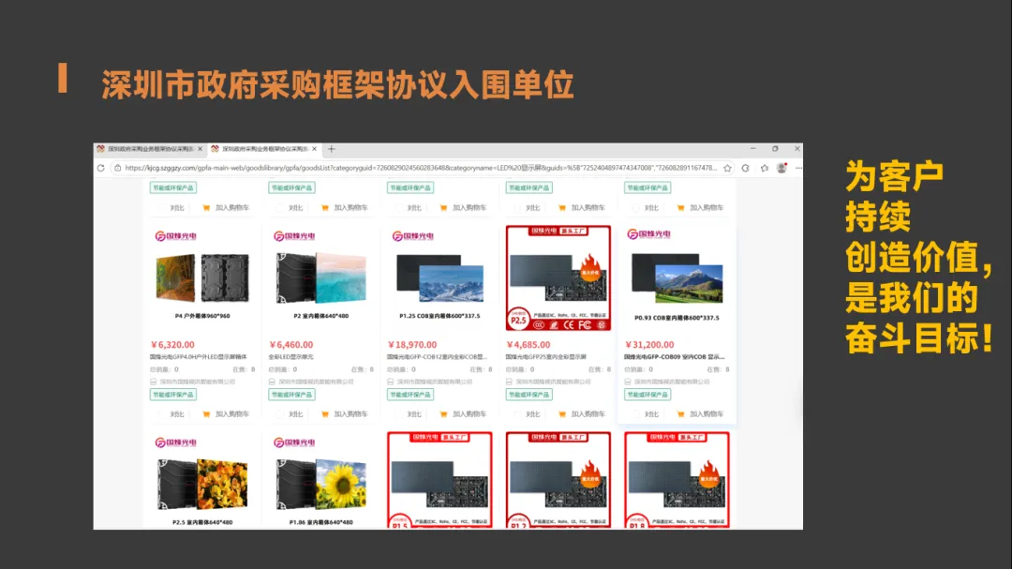The height and width of the screenshot is (569, 1012).
Task: Click 在售: 8 under ¥6,460.00 product
Action: point(362,369)
